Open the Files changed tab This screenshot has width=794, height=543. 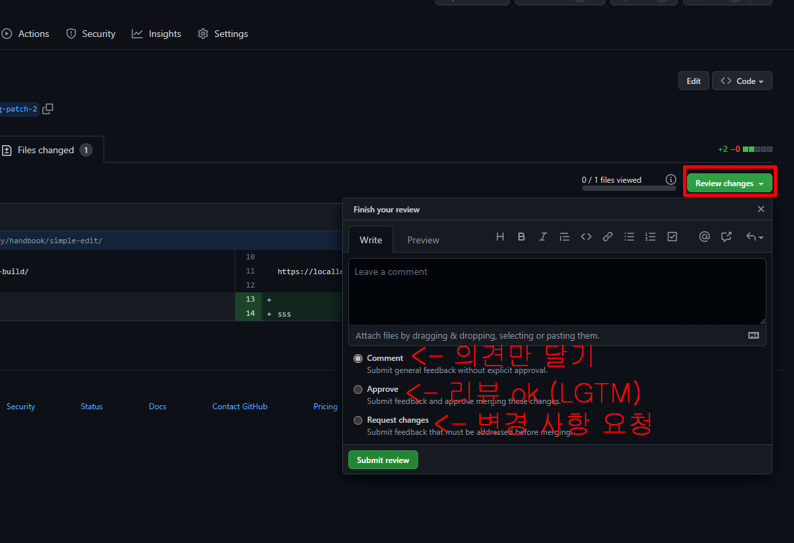pos(46,150)
